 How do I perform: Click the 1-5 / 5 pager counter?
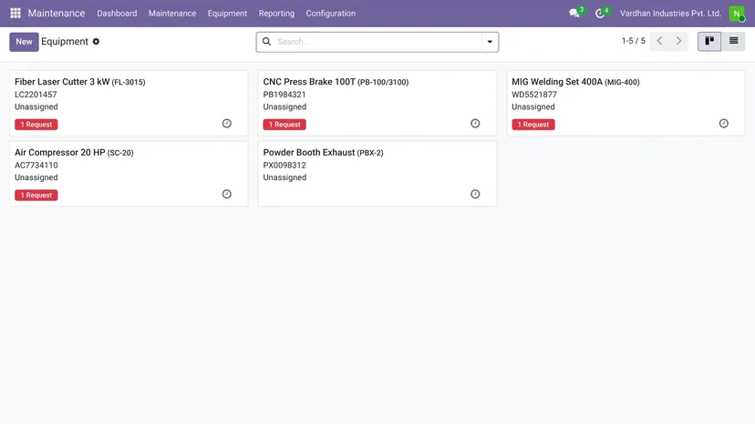(x=633, y=41)
